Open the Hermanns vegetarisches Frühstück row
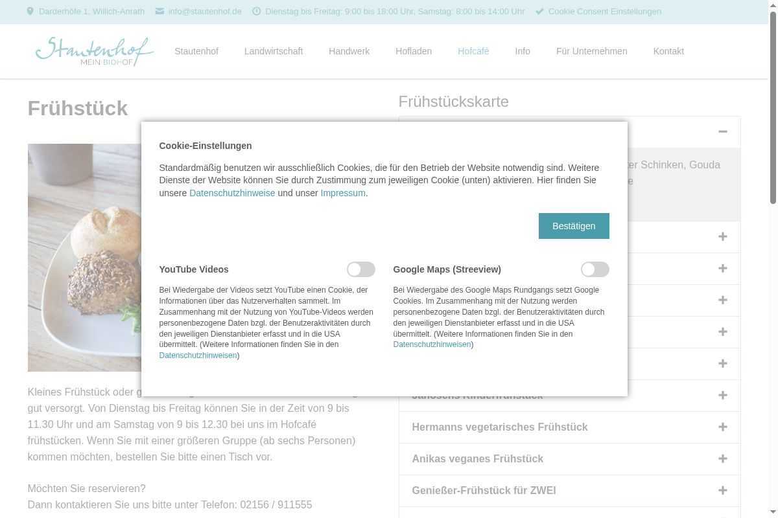This screenshot has width=778, height=518. [499, 427]
